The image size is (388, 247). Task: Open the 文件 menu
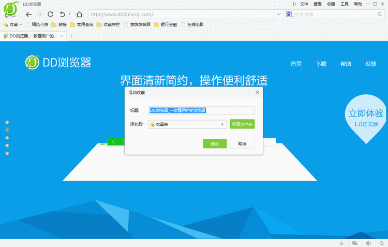304,4
